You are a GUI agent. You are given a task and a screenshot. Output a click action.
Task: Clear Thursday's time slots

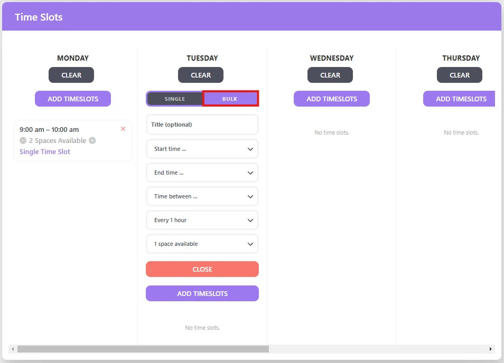[459, 75]
